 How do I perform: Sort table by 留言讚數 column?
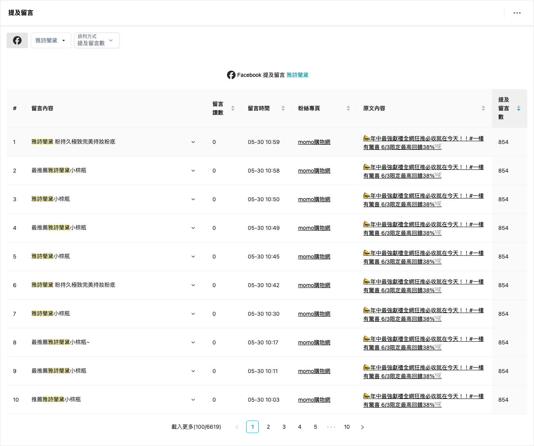[233, 108]
